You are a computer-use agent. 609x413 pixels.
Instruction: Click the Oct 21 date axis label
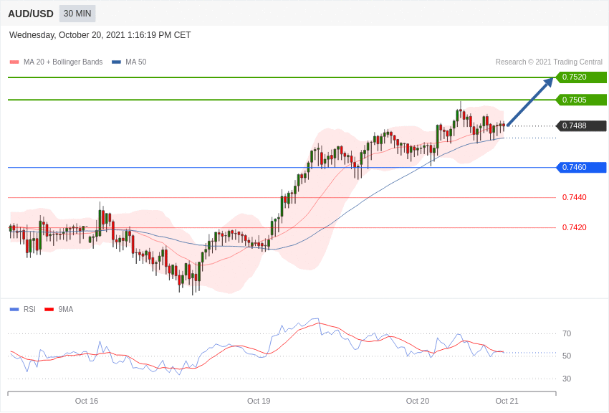pyautogui.click(x=507, y=401)
